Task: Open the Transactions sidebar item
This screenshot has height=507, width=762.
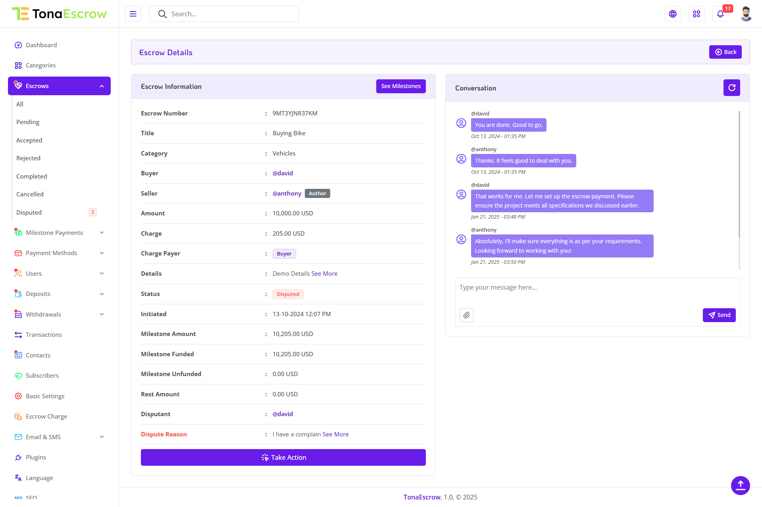Action: (x=44, y=335)
